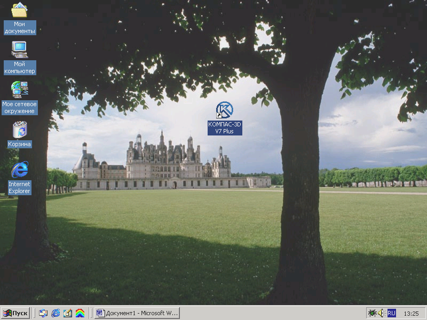Select the Мои документы folder icon
Screen dimensions: 427x320
19,10
